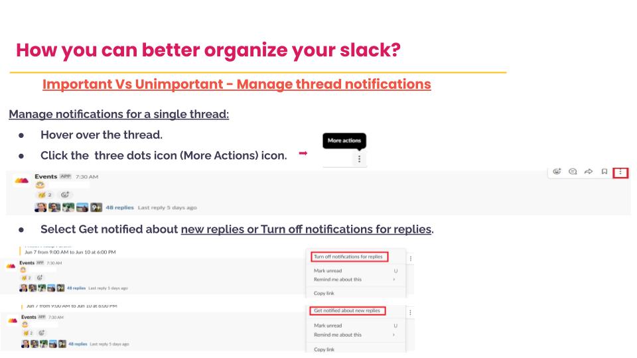
Task: Click the bookmark icon in message toolbar
Action: [x=604, y=172]
